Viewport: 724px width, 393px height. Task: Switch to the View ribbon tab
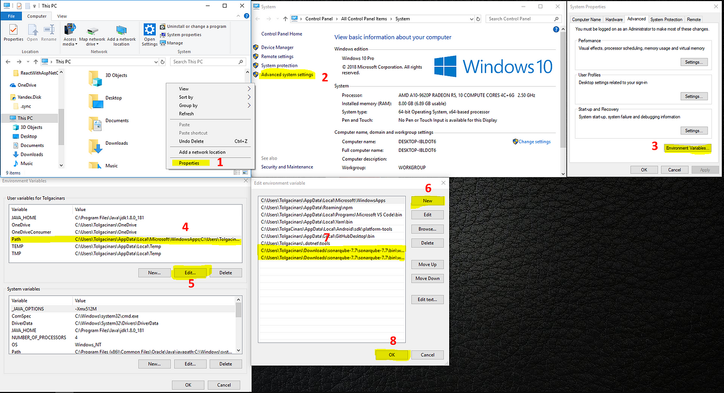[62, 16]
